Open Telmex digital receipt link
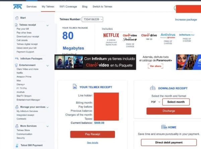The width and height of the screenshot is (201, 149). click(x=27, y=44)
